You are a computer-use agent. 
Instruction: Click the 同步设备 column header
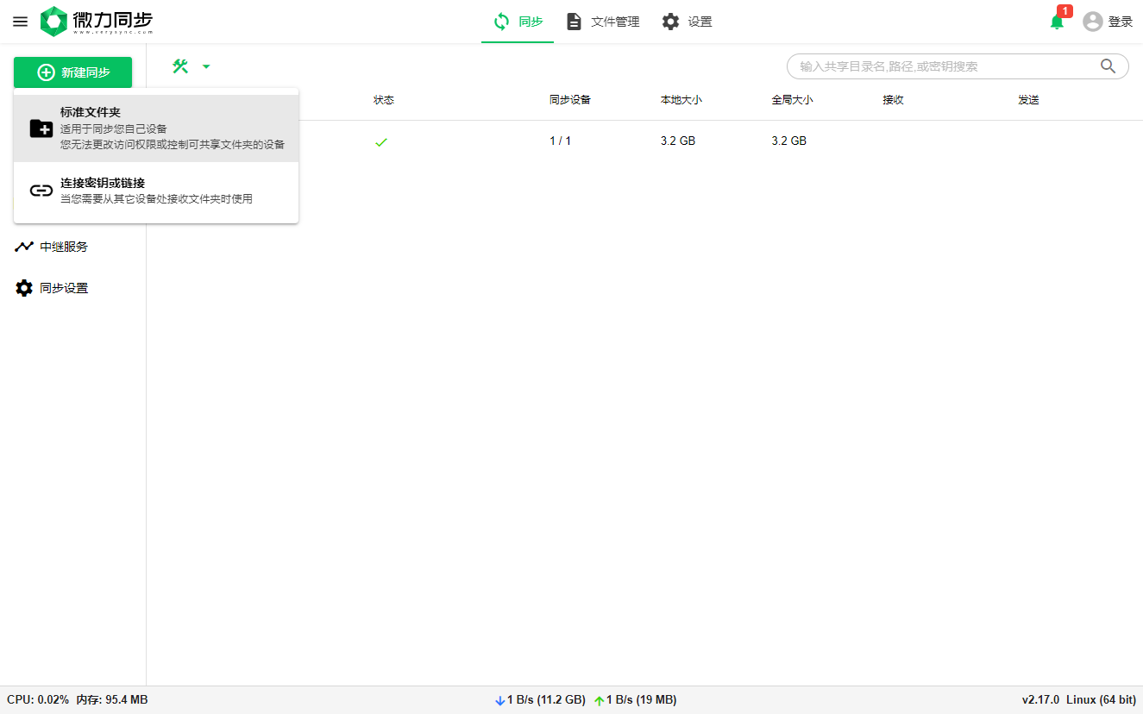pos(570,100)
